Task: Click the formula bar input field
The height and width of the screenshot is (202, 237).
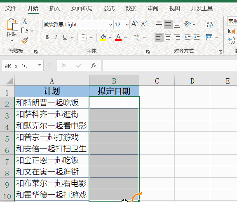Action: click(170, 65)
